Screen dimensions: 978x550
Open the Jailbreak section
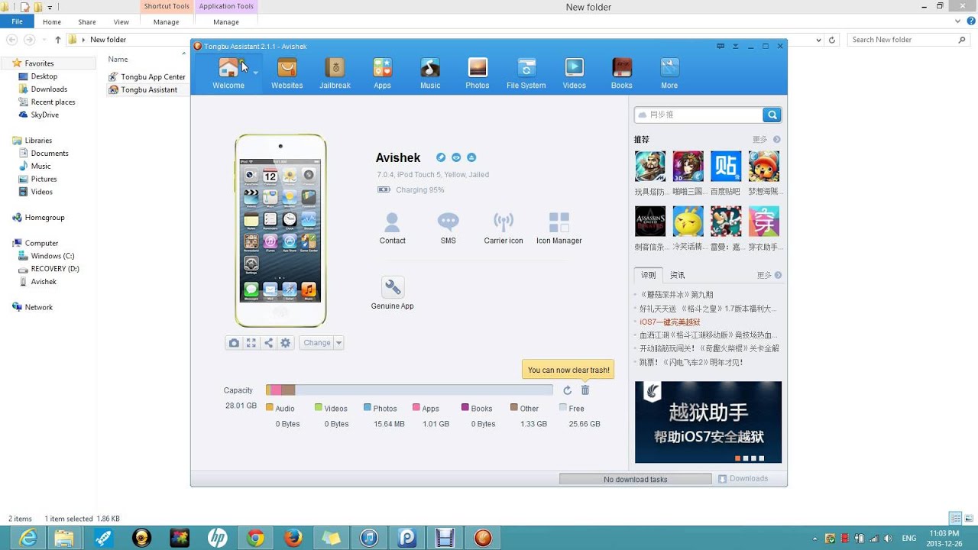(x=335, y=73)
